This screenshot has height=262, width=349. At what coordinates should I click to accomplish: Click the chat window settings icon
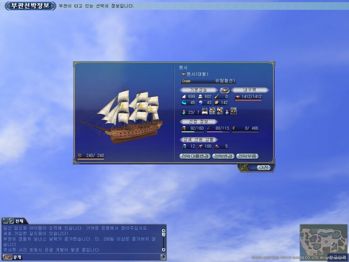pos(5,221)
